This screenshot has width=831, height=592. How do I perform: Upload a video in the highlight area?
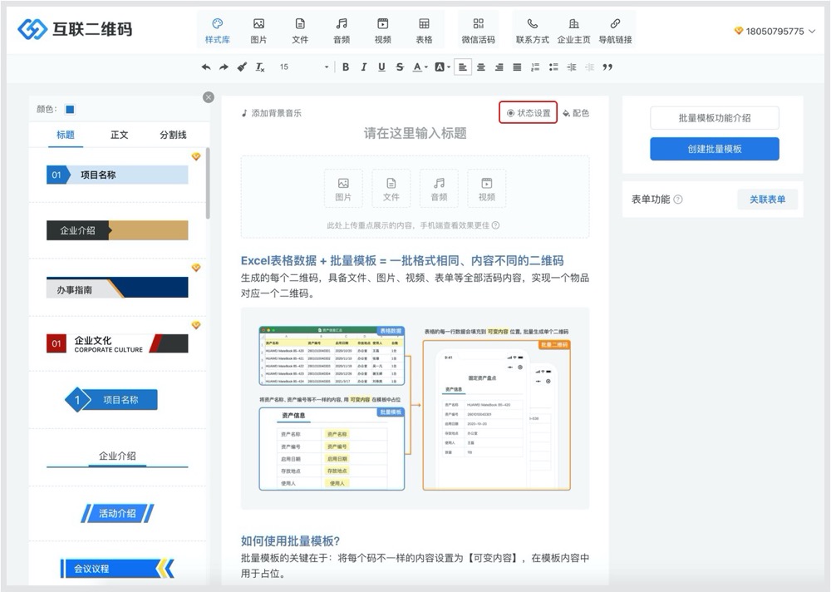click(486, 188)
